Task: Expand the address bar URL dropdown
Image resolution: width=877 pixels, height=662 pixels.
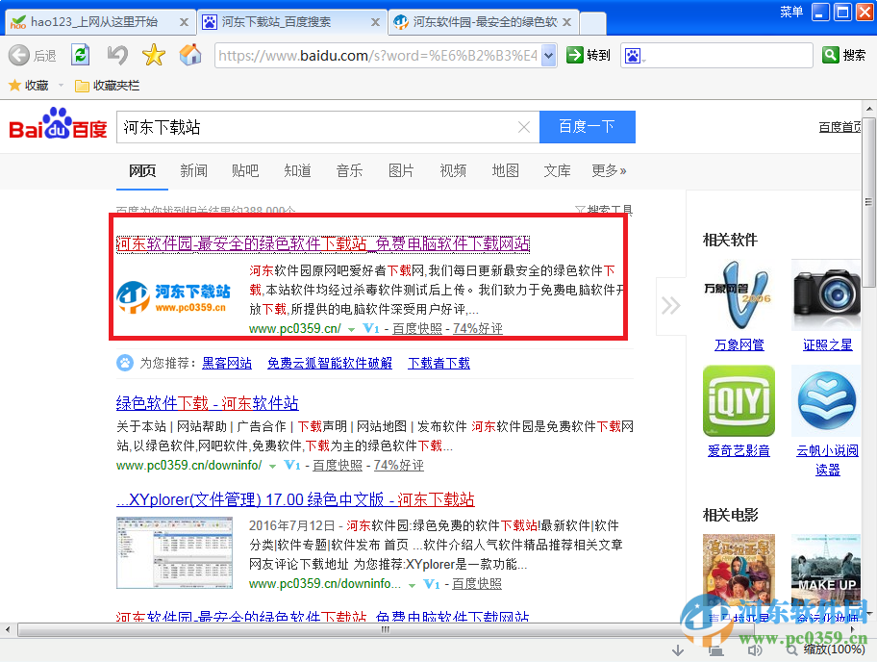Action: click(549, 56)
